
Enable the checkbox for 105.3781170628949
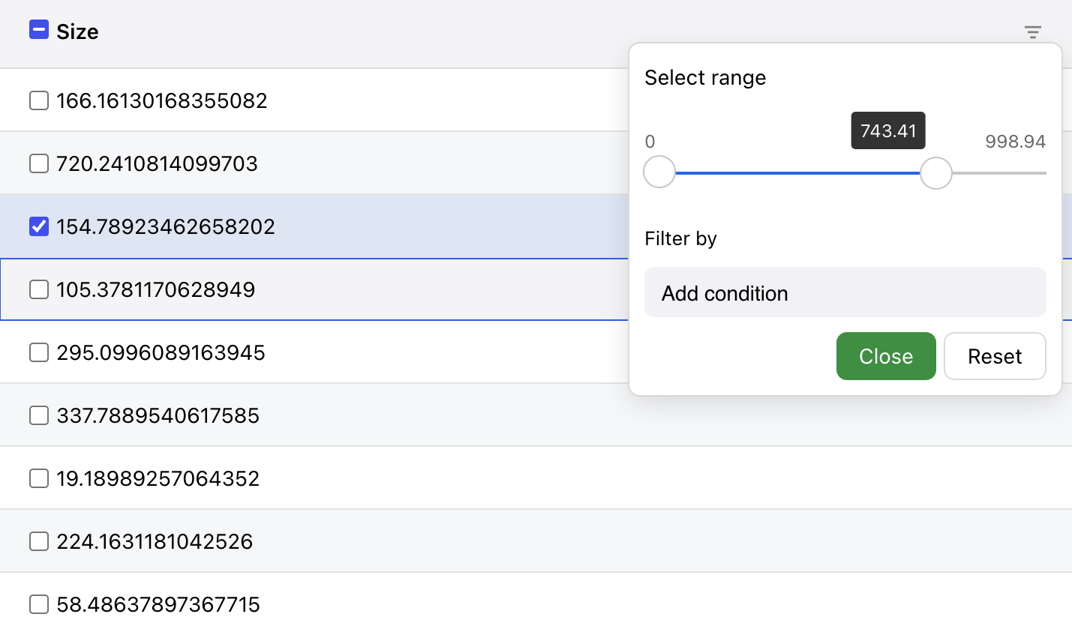(38, 289)
